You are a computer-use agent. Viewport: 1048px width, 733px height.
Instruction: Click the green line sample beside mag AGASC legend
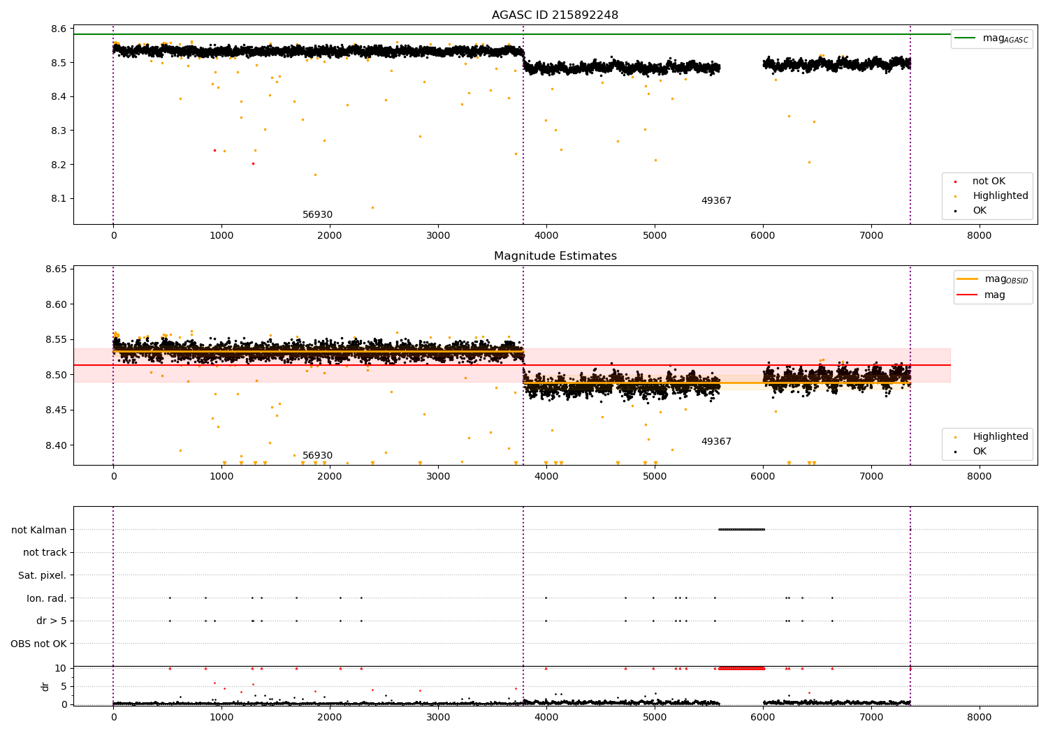point(966,38)
